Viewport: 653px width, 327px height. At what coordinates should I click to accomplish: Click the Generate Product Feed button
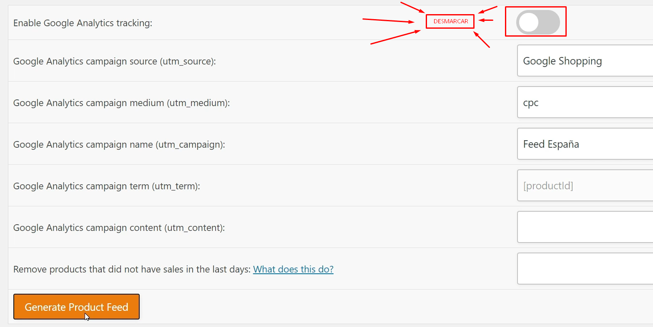[x=76, y=307]
